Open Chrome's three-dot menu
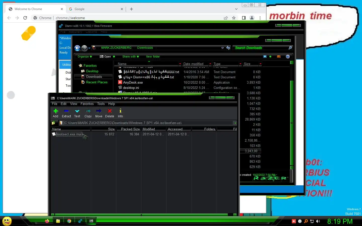 pos(260,18)
